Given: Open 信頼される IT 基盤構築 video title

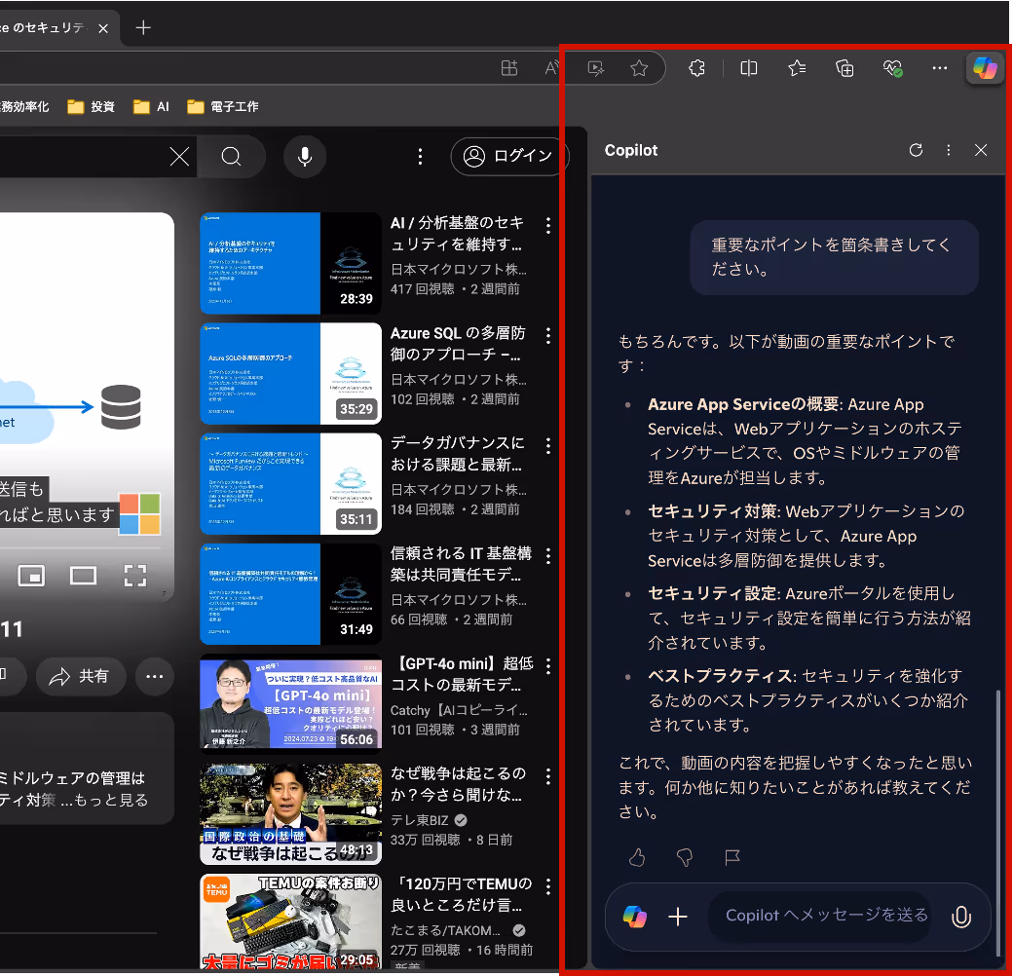Looking at the screenshot, I should point(461,564).
